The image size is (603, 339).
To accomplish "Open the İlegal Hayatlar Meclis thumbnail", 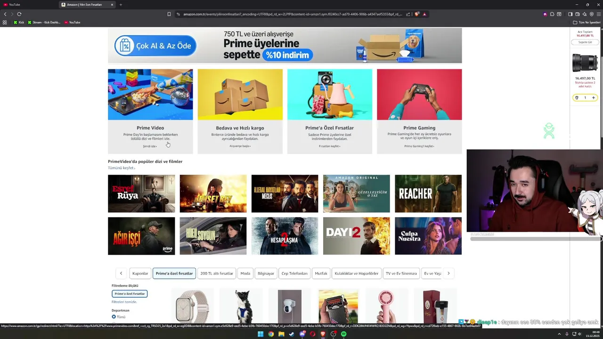I will [285, 194].
